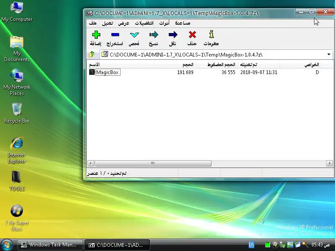Click the round Windows orb tray icon
The height and width of the screenshot is (251, 335).
click(x=275, y=245)
